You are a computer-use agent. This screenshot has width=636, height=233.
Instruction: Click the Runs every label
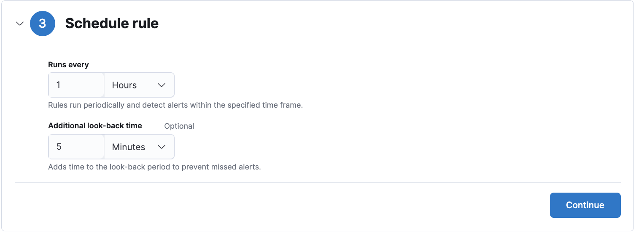tap(68, 65)
